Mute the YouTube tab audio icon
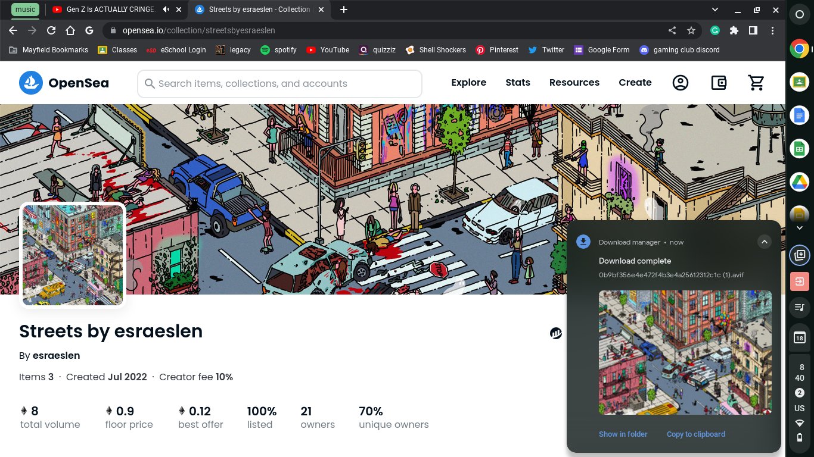This screenshot has width=814, height=457. pos(165,10)
